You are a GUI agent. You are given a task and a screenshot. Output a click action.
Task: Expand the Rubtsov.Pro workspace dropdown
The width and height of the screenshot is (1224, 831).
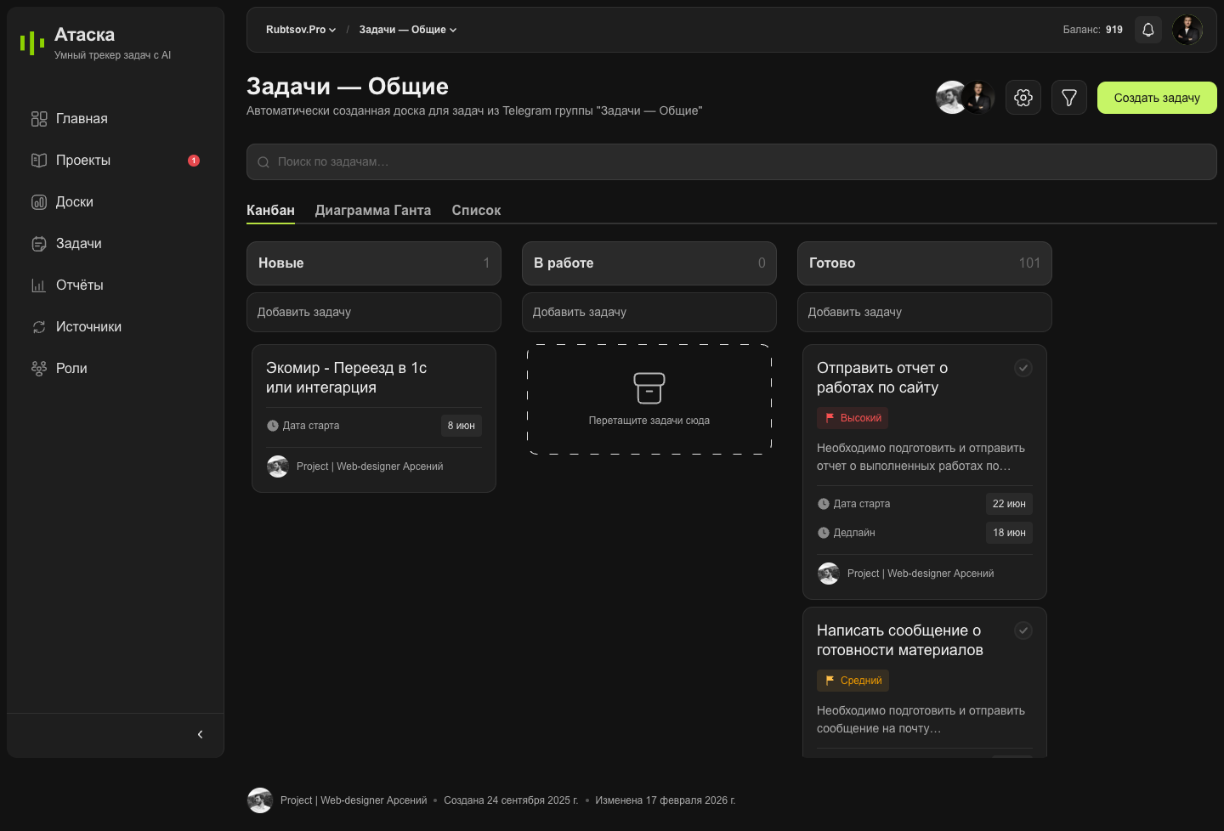click(x=301, y=30)
